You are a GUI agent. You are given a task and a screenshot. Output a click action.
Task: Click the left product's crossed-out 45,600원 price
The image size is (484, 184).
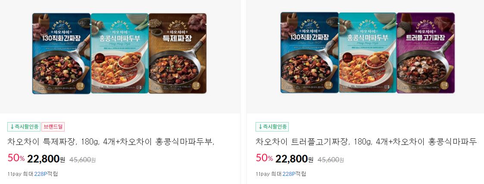82,159
